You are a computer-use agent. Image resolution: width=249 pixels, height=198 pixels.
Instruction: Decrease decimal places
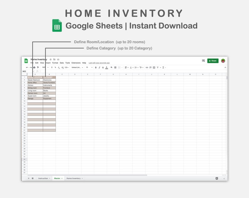[x=59, y=68]
